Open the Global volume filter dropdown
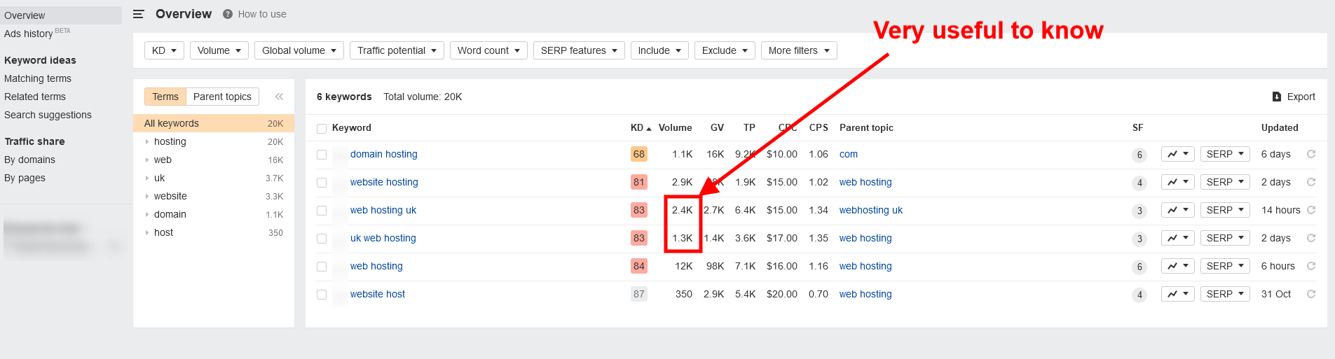 [x=299, y=50]
